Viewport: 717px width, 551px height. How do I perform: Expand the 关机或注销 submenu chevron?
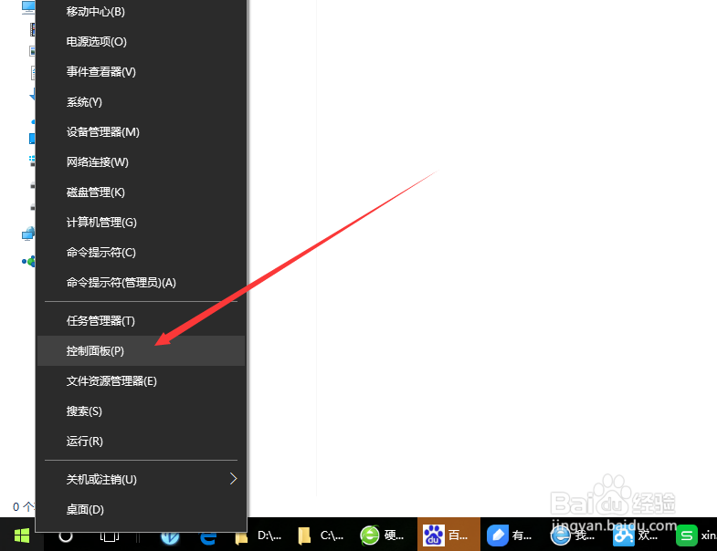click(x=233, y=479)
